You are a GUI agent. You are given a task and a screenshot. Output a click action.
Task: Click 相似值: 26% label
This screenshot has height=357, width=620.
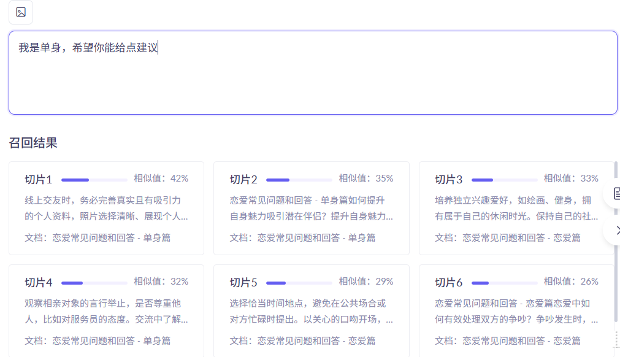(x=571, y=282)
